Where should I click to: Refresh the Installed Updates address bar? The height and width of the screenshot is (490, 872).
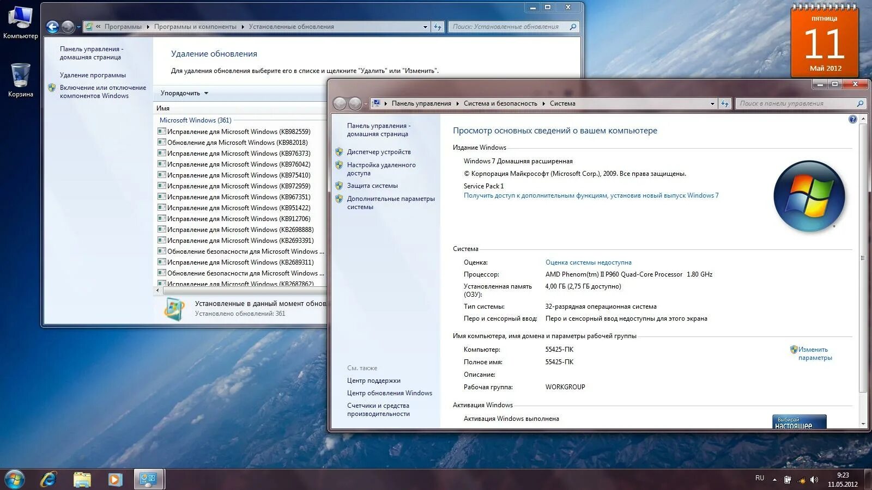click(x=438, y=27)
